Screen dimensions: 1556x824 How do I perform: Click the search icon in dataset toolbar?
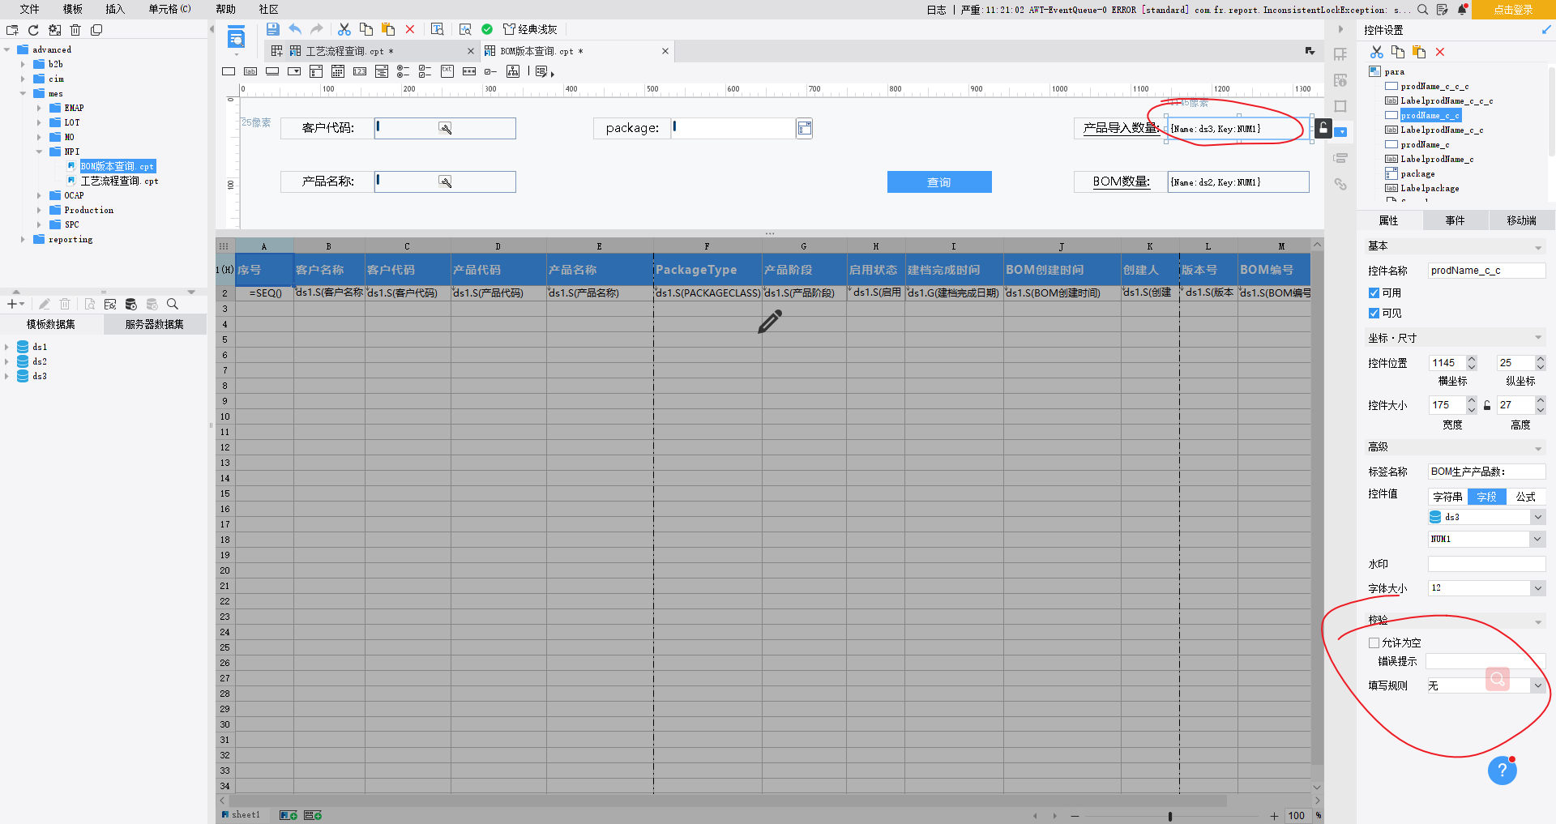pyautogui.click(x=172, y=304)
